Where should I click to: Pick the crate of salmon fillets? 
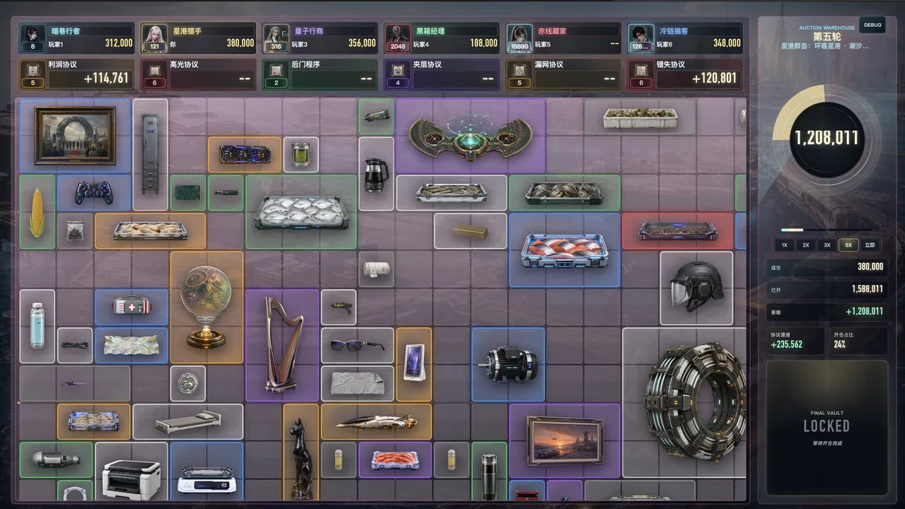pyautogui.click(x=564, y=250)
